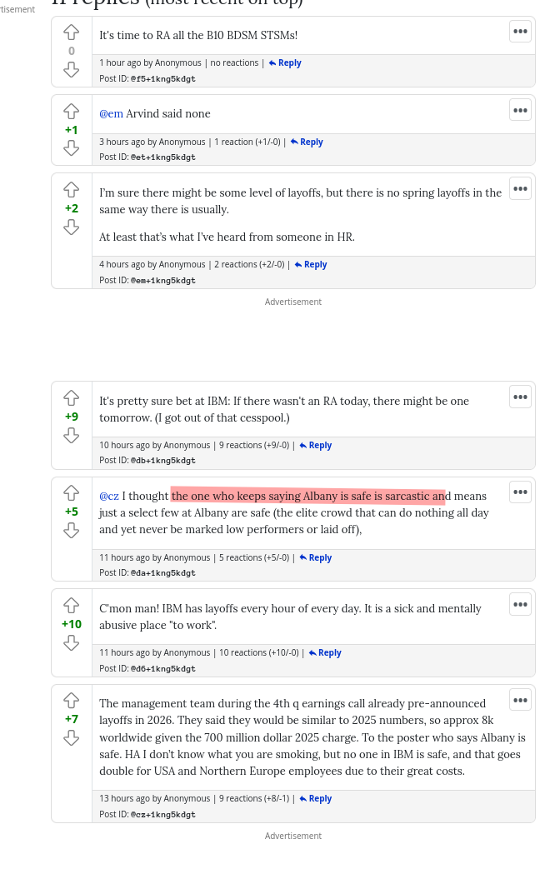Downvote the 4th q earnings call post

coord(71,737)
